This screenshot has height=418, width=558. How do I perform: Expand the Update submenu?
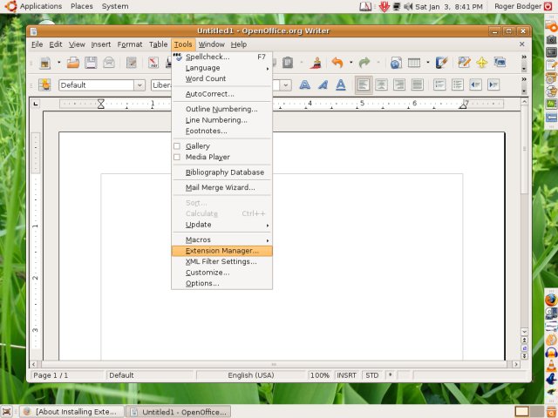221,225
